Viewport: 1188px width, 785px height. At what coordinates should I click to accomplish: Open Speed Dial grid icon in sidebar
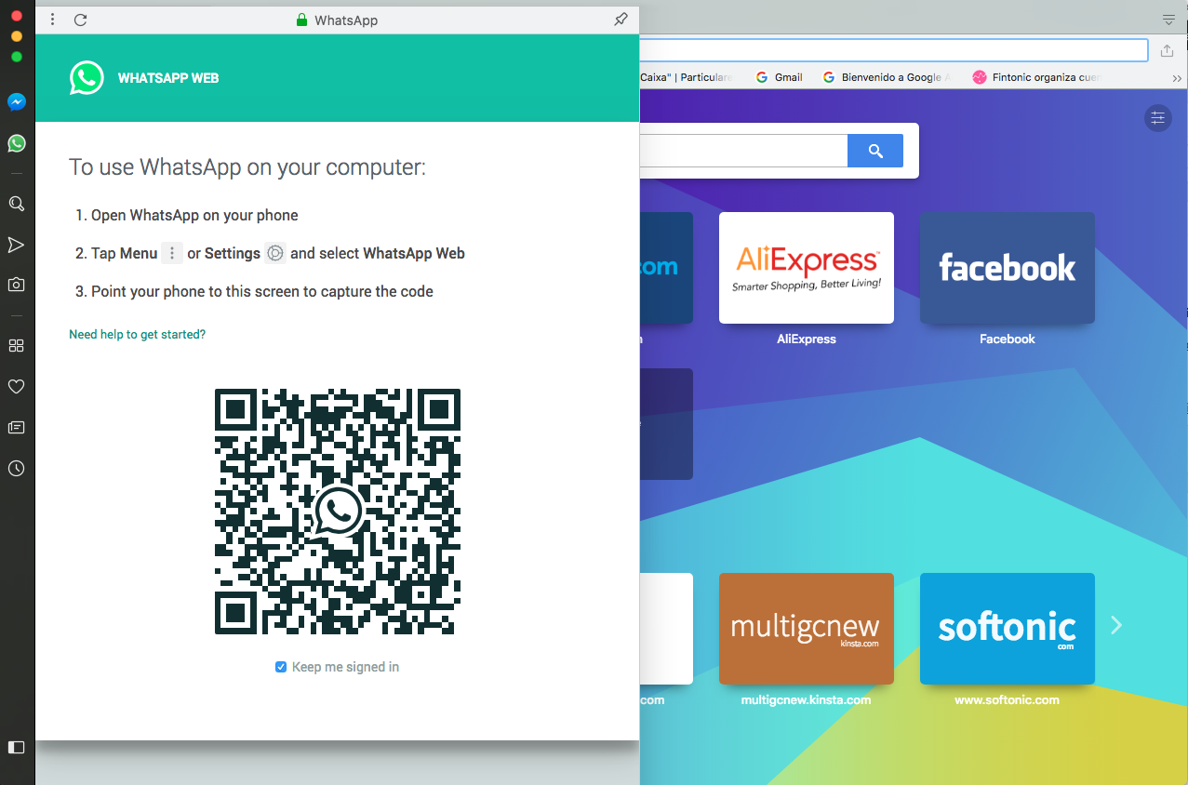16,345
